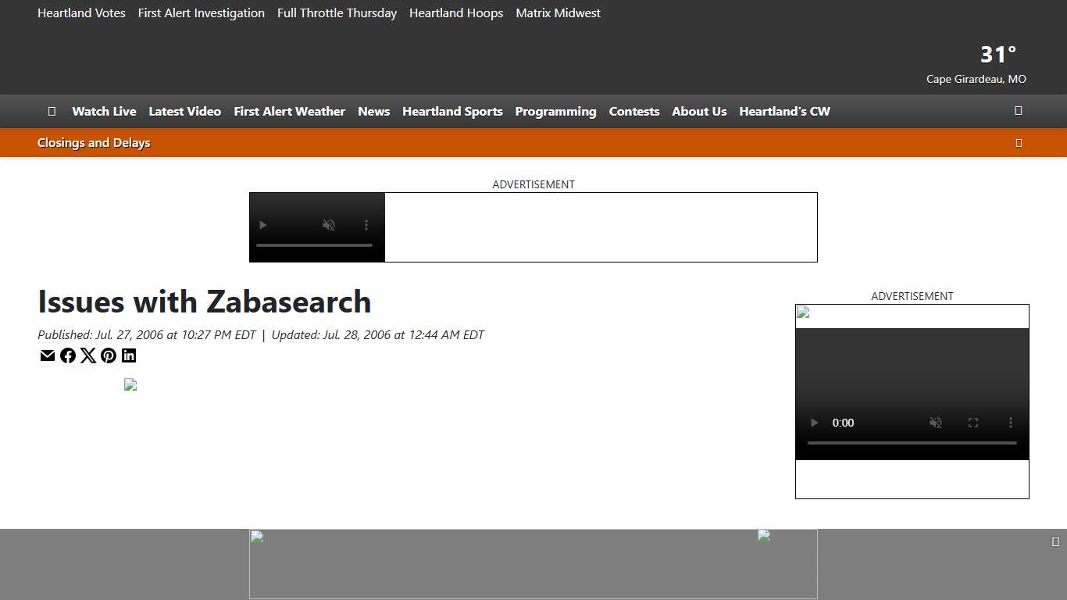The width and height of the screenshot is (1067, 600).
Task: Play the sidebar advertisement video
Action: (813, 423)
